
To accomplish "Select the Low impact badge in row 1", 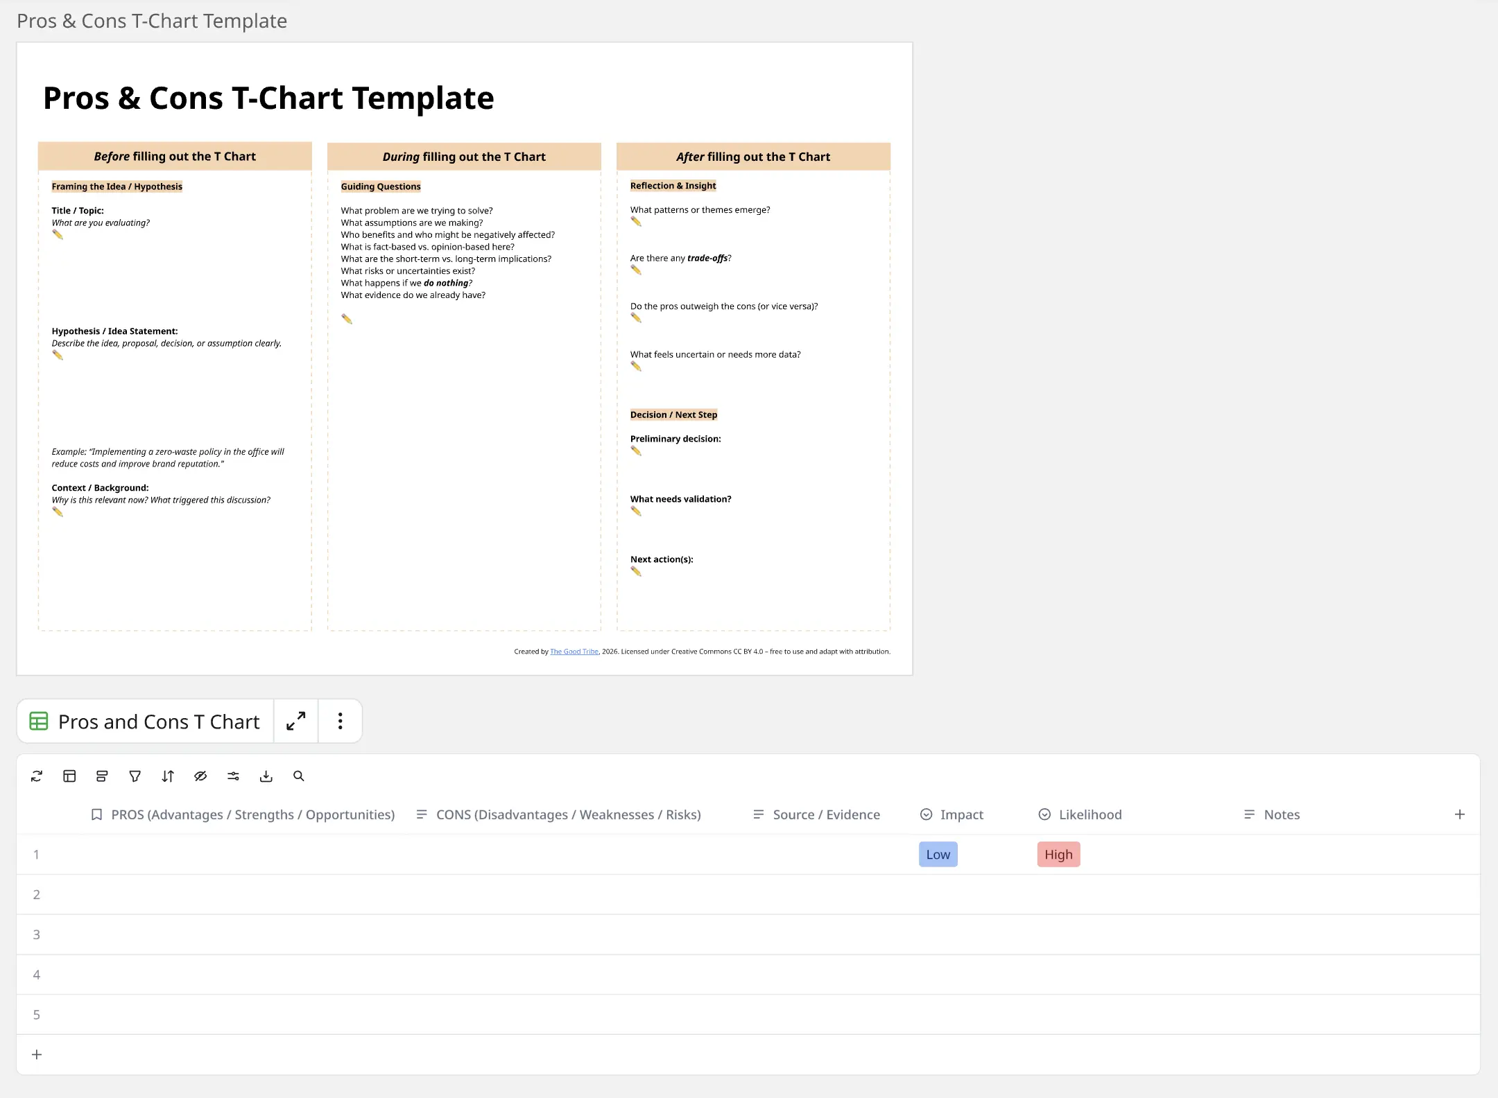I will (937, 854).
